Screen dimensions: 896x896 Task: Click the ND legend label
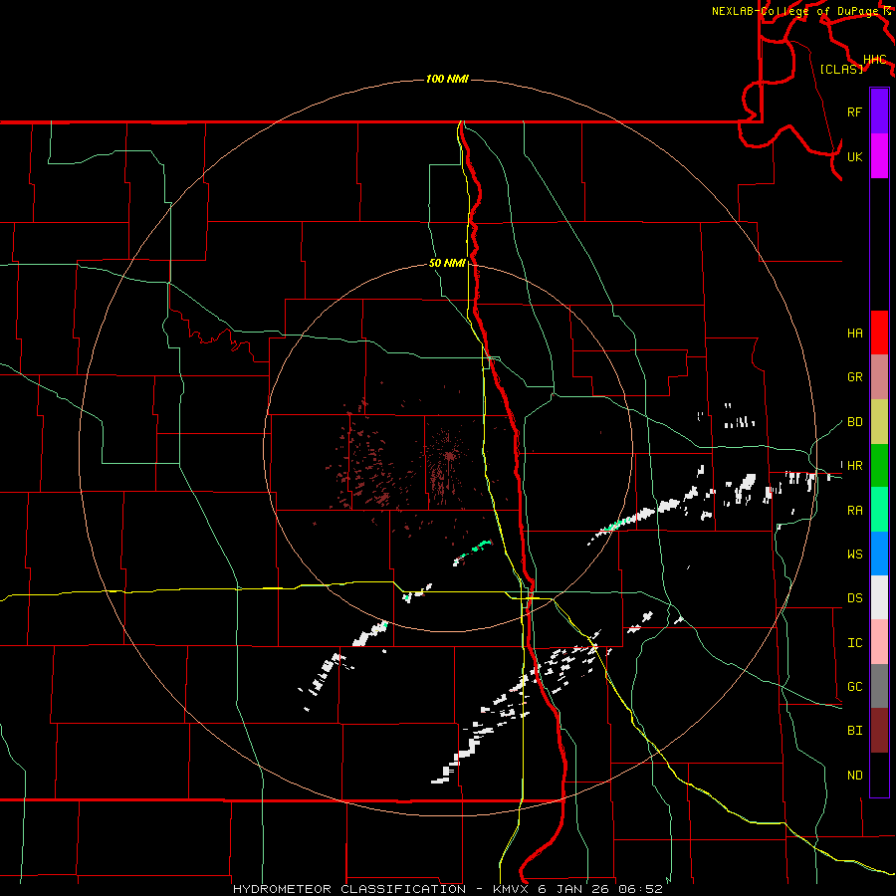click(854, 775)
